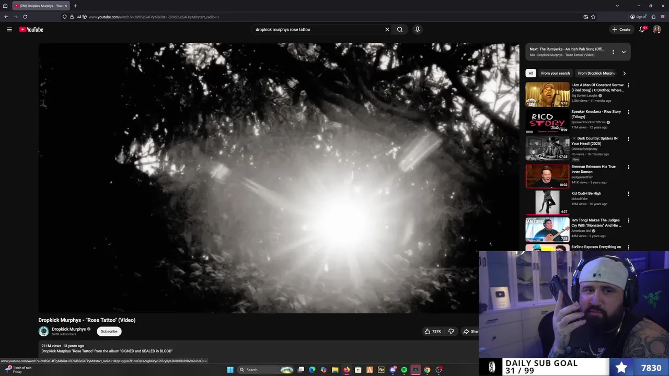The height and width of the screenshot is (376, 669).
Task: Open Chrome from the taskbar
Action: coord(427,370)
